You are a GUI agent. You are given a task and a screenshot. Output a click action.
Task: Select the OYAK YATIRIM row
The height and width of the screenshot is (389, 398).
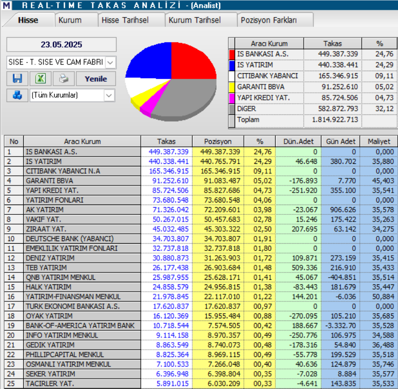point(201,316)
